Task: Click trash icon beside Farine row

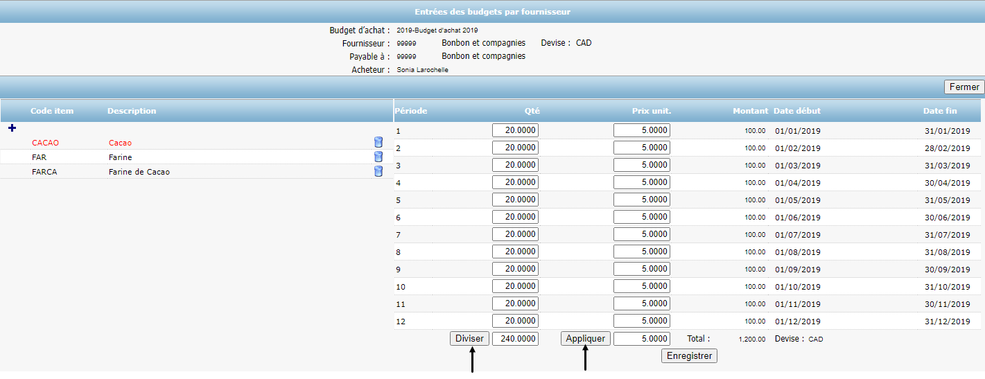Action: [x=378, y=157]
